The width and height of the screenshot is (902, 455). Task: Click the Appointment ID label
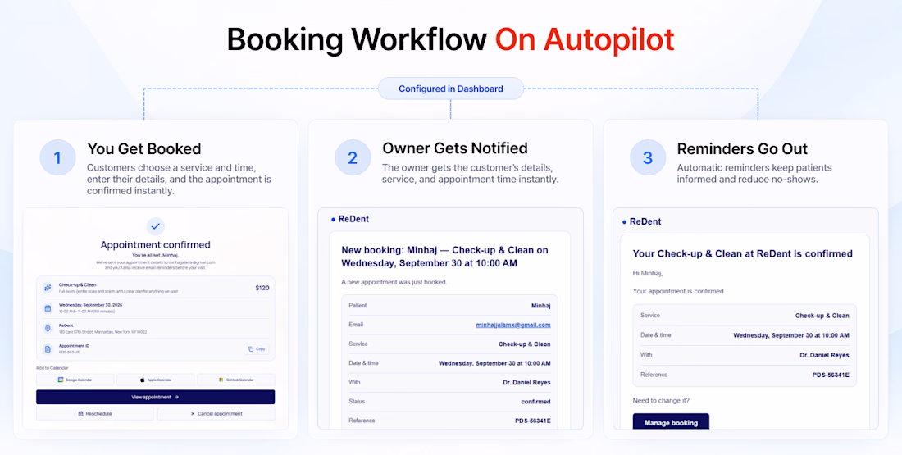(x=74, y=346)
